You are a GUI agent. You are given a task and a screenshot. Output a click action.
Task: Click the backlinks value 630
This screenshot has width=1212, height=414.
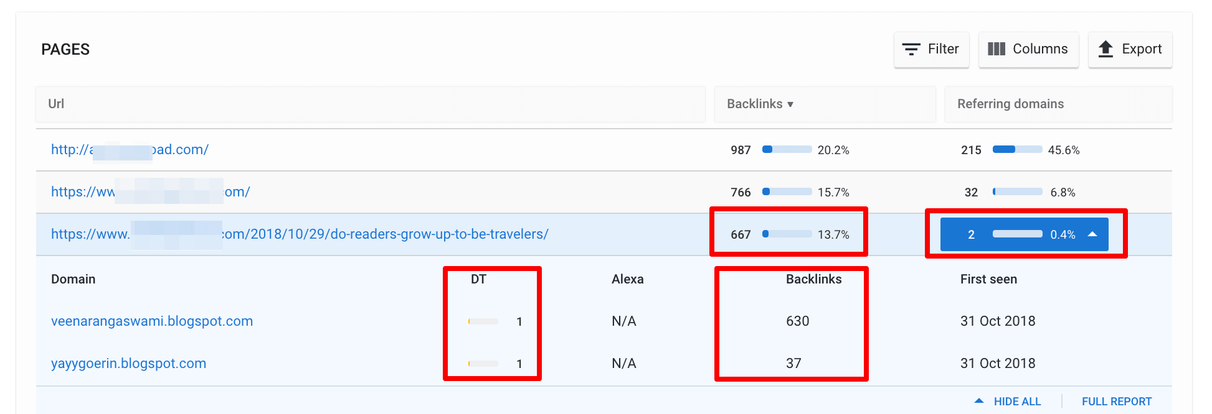pyautogui.click(x=798, y=321)
